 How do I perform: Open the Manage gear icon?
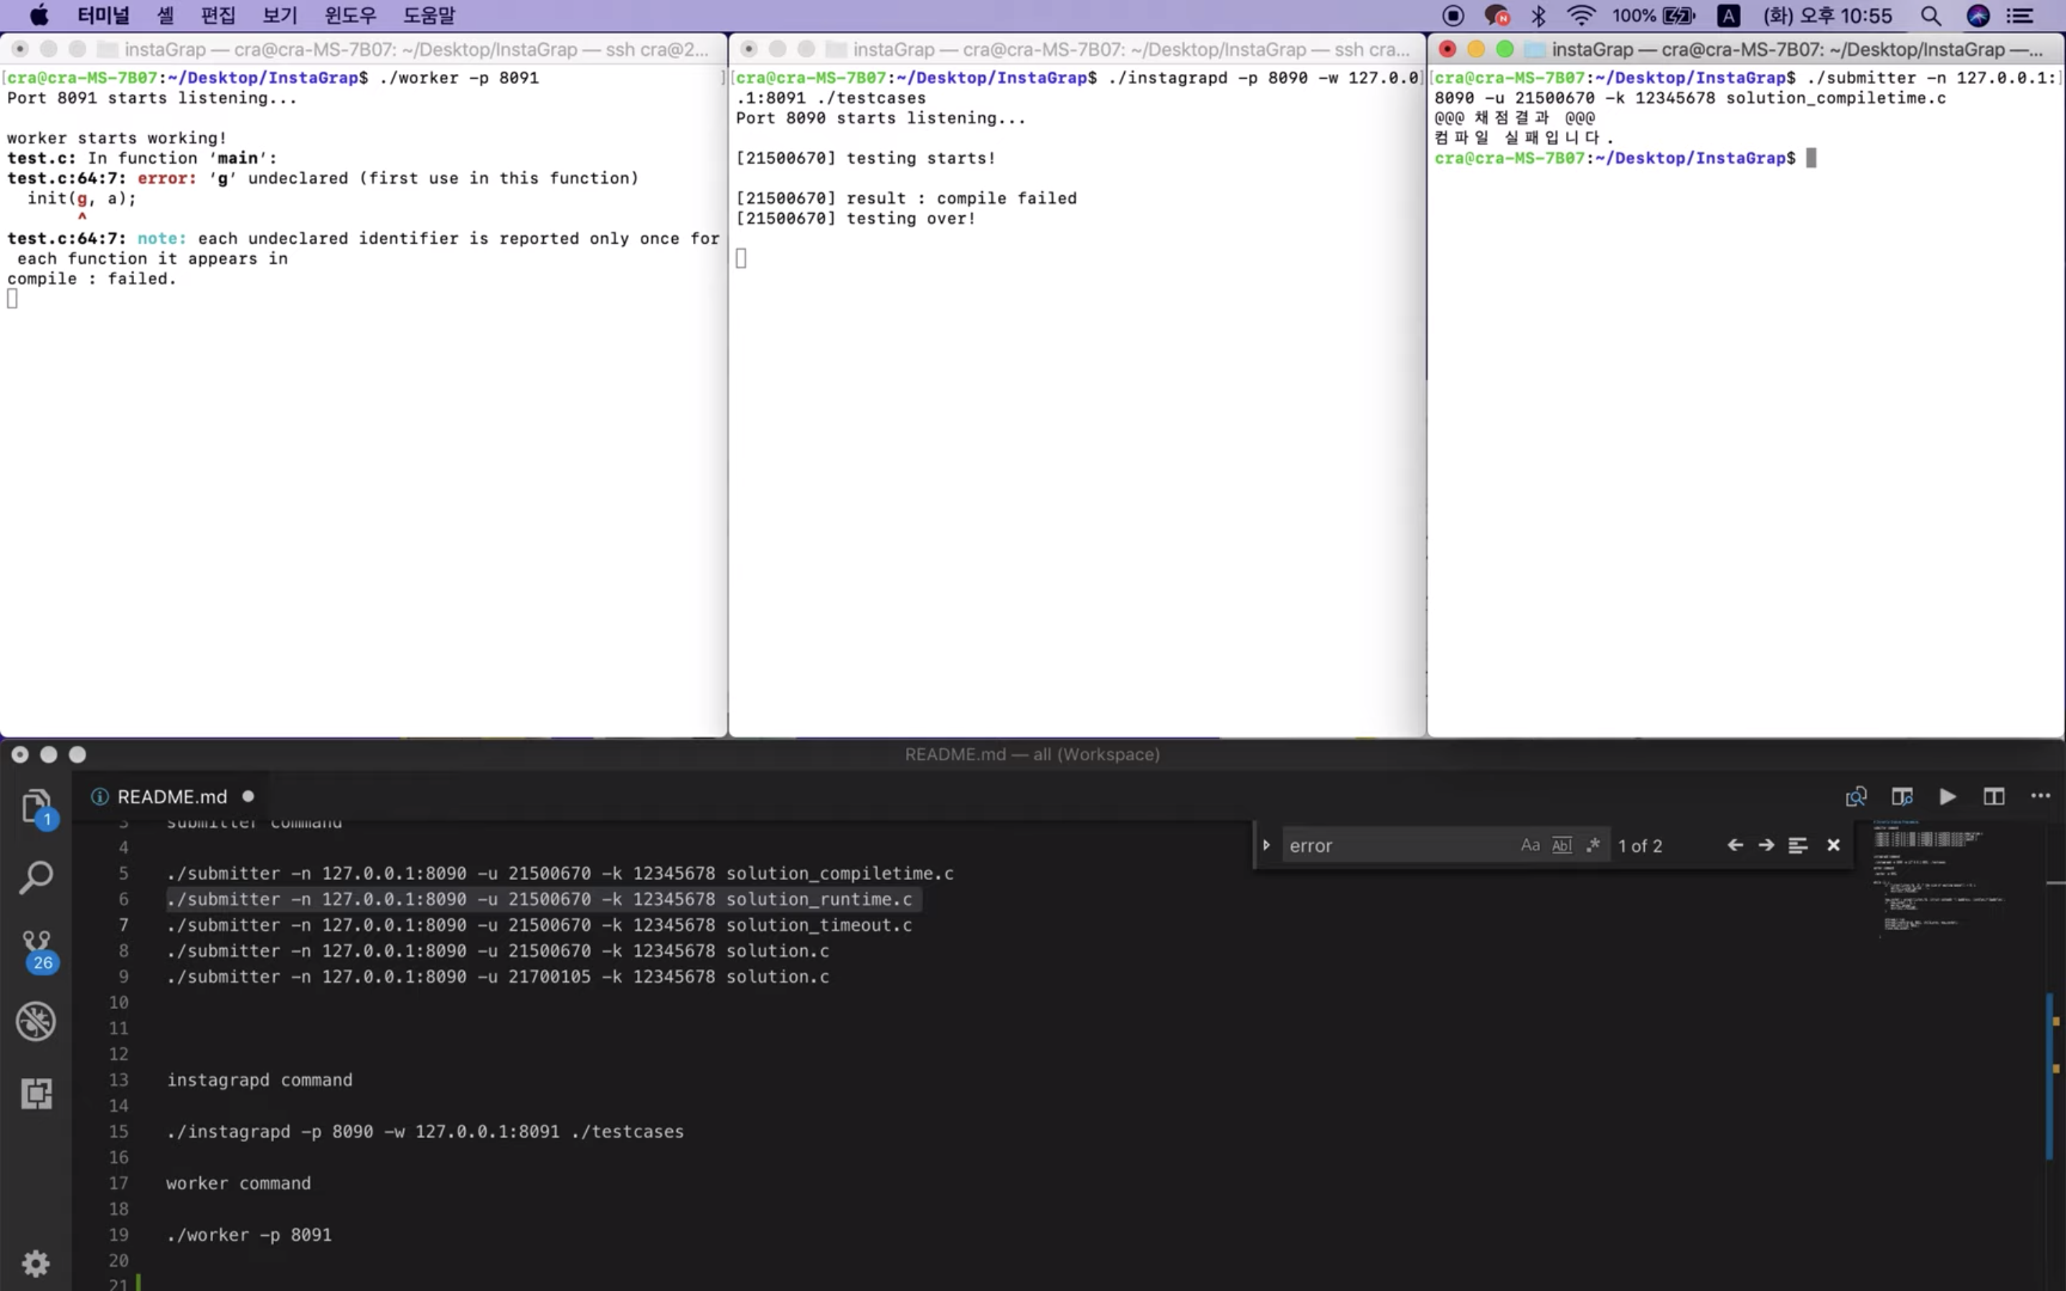[x=36, y=1262]
